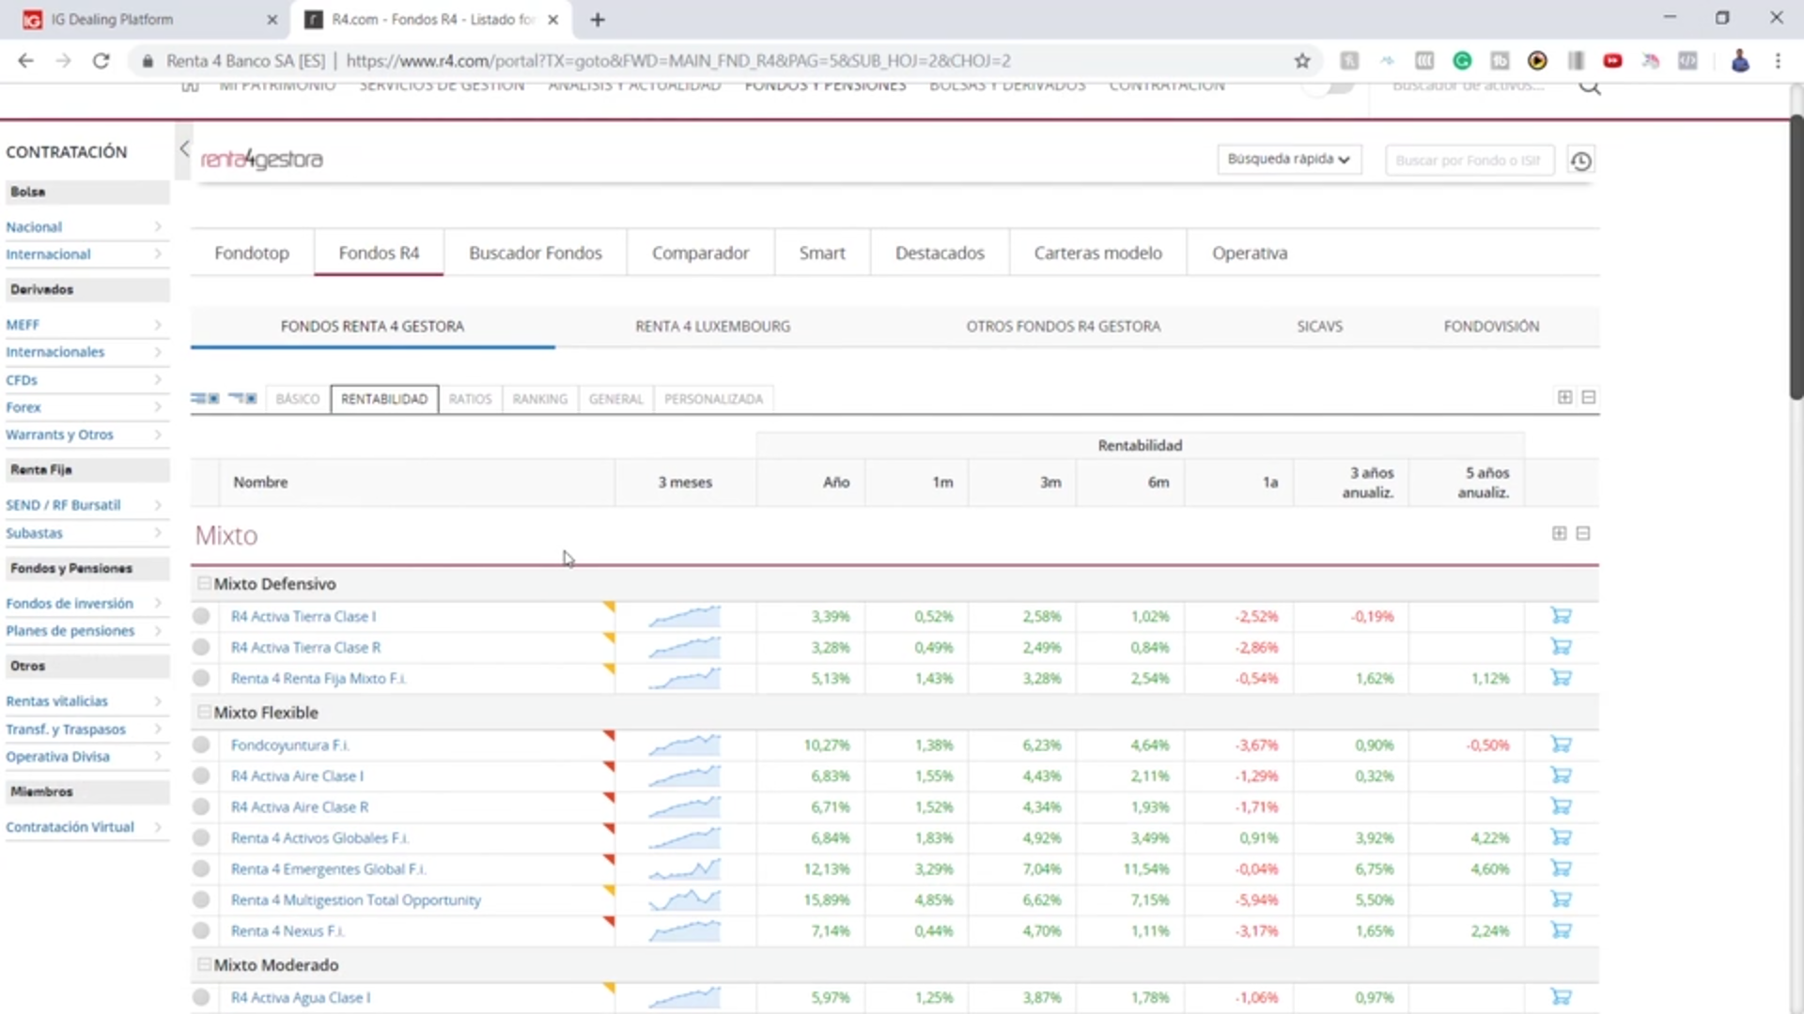Add R4 Activa Aire Clase I to cart
Viewport: 1804px width, 1014px height.
[1561, 776]
